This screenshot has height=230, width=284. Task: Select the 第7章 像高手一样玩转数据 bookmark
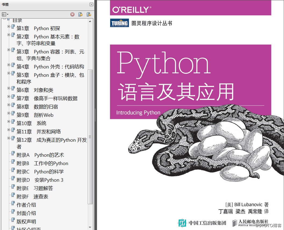click(47, 98)
